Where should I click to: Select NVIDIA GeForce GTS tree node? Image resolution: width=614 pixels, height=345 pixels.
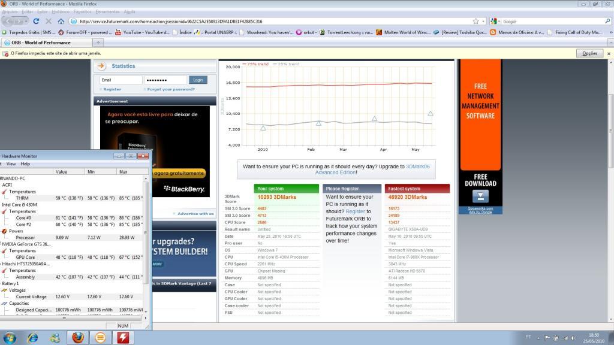(26, 244)
